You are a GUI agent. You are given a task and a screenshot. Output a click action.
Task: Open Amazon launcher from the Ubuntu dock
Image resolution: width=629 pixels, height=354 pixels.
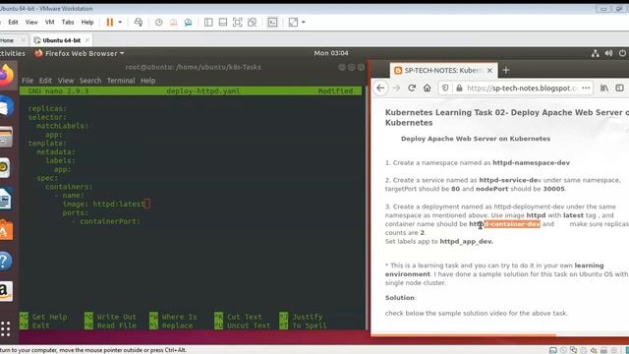[5, 291]
